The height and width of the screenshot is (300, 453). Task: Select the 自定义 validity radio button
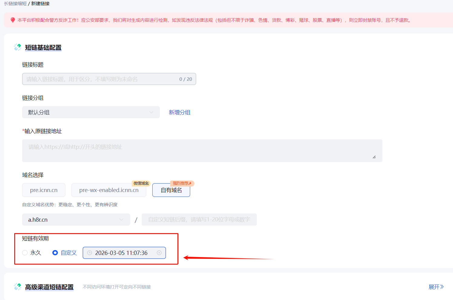click(55, 253)
